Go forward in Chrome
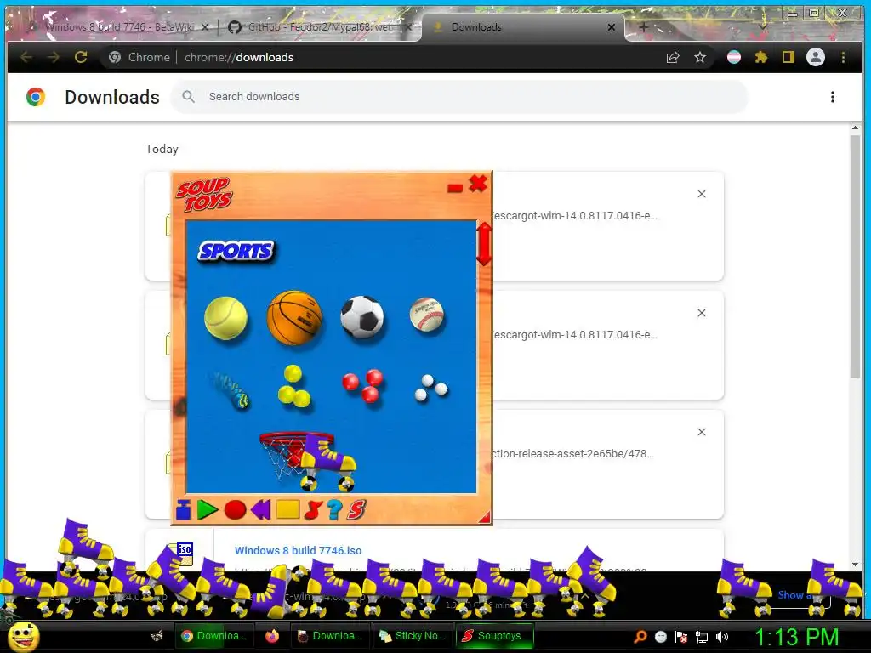 pyautogui.click(x=53, y=57)
